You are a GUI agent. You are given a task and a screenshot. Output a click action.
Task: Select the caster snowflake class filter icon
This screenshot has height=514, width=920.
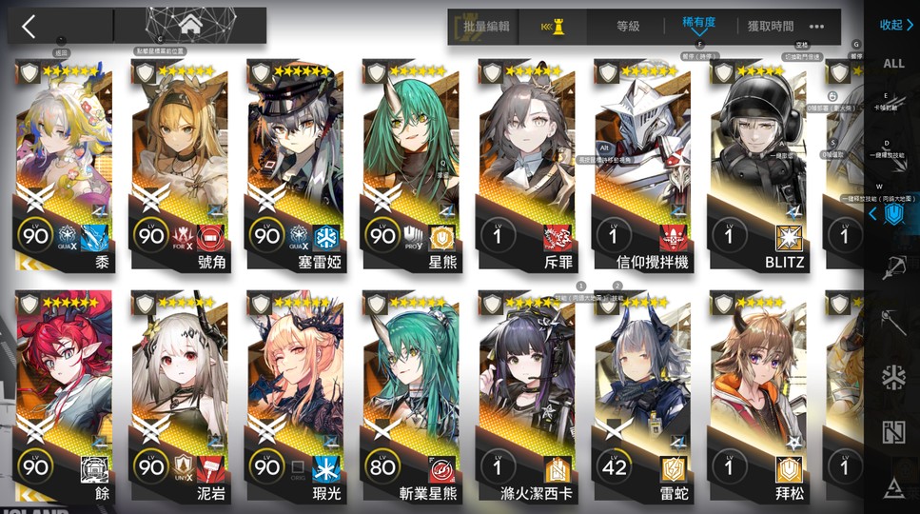(x=893, y=377)
